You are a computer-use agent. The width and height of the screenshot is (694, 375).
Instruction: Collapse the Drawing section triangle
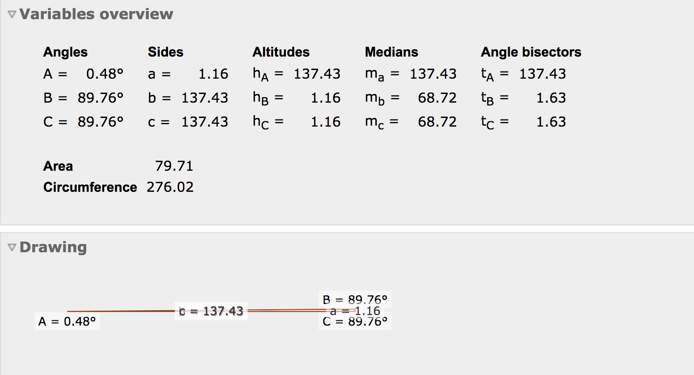pyautogui.click(x=12, y=248)
